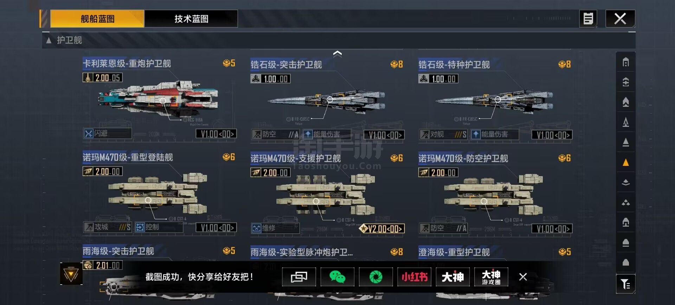The height and width of the screenshot is (305, 675).
Task: Open the 大神游戏圈 share option
Action: (491, 277)
